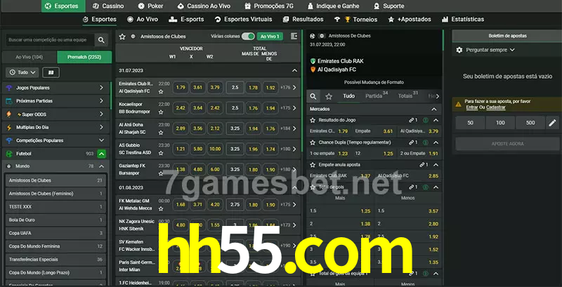Image resolution: width=562 pixels, height=287 pixels.
Task: Edit stake presets with the pencil icon
Action: pyautogui.click(x=552, y=123)
